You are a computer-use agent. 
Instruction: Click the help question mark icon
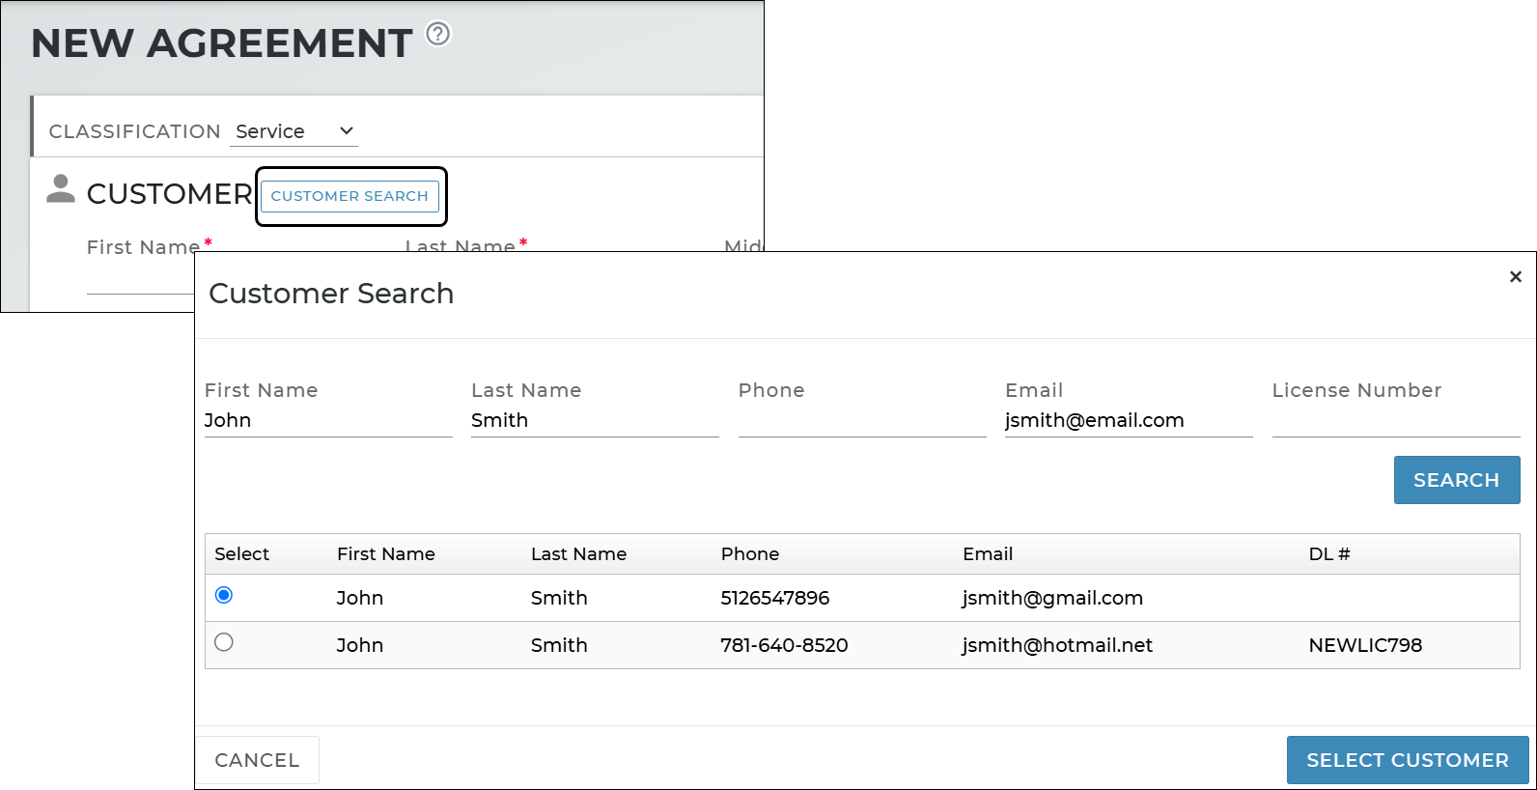coord(438,35)
